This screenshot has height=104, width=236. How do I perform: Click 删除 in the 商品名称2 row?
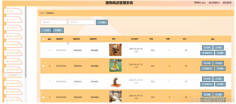pos(220,69)
